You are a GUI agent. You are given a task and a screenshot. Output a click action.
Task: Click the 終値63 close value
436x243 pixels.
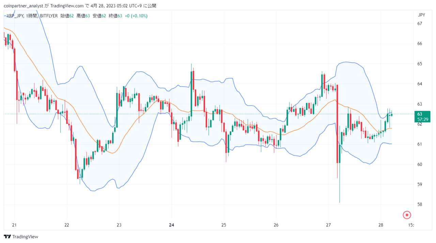coord(115,16)
